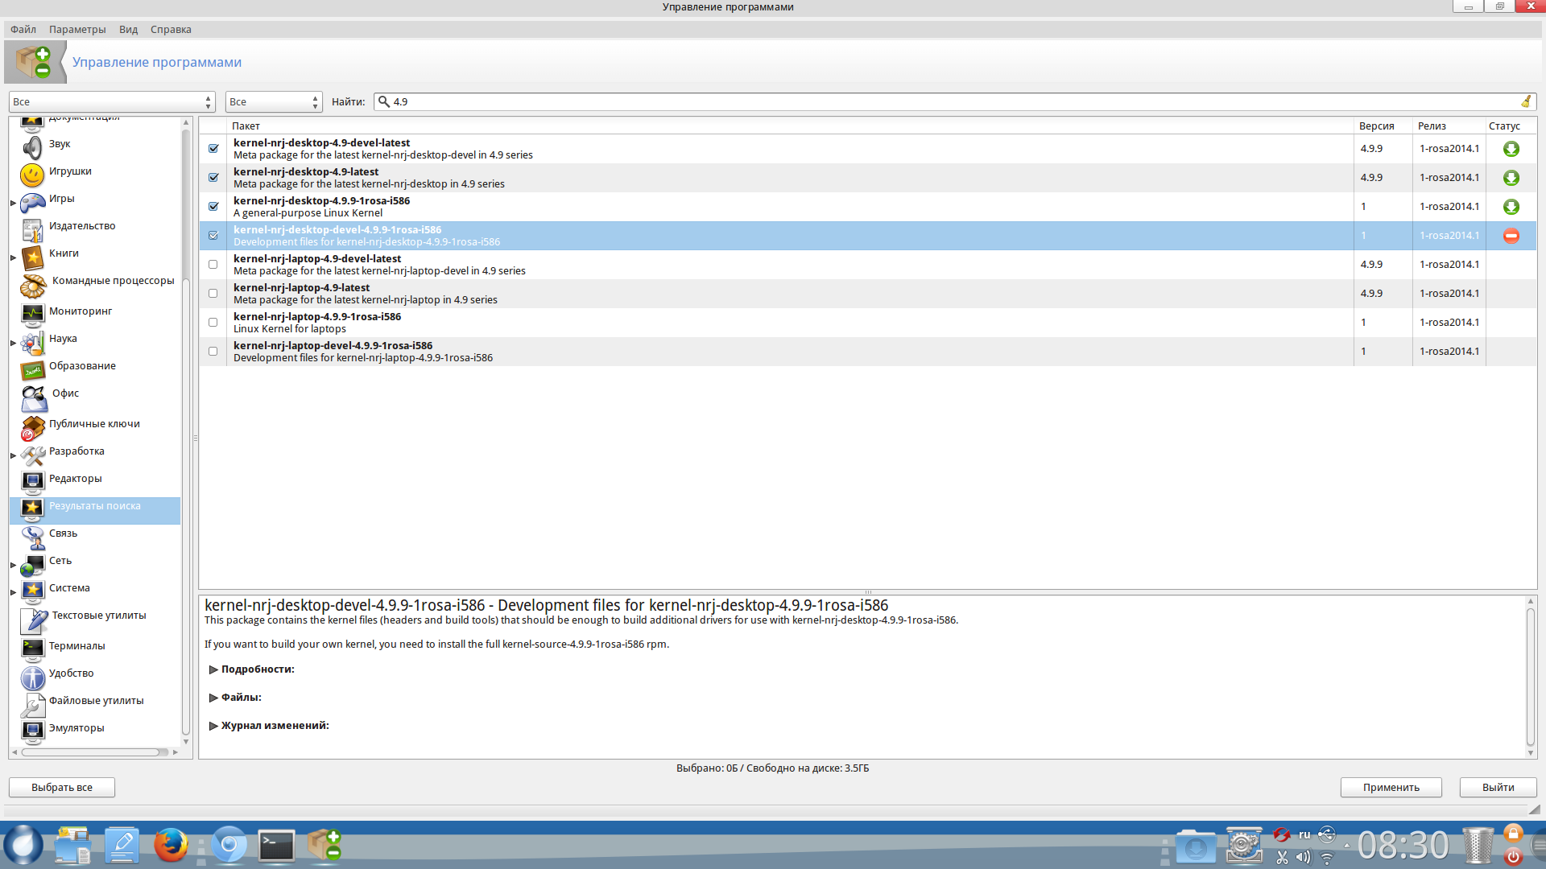
Task: Check kernel-nrj-laptop-4.9-devel-latest package checkbox
Action: coord(213,265)
